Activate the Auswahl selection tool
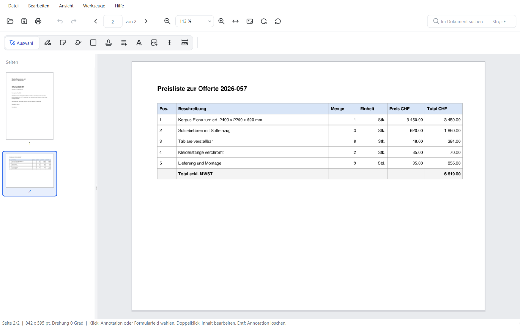The height and width of the screenshot is (327, 520). pos(22,43)
